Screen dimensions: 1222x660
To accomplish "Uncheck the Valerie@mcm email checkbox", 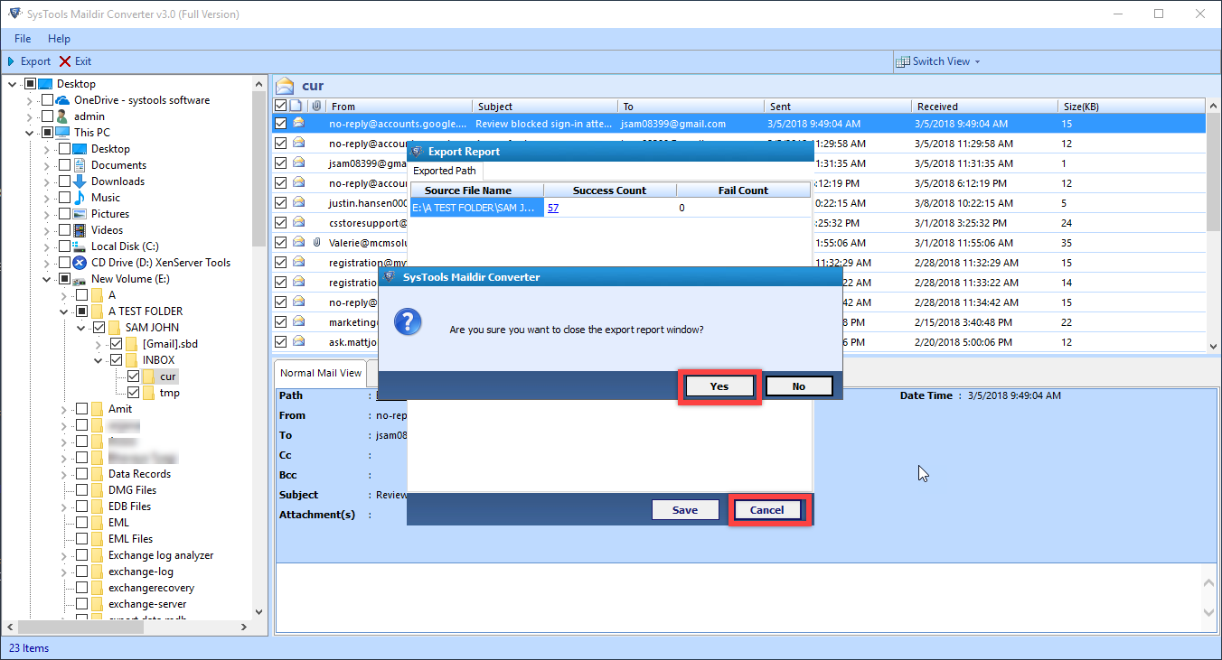I will [281, 243].
